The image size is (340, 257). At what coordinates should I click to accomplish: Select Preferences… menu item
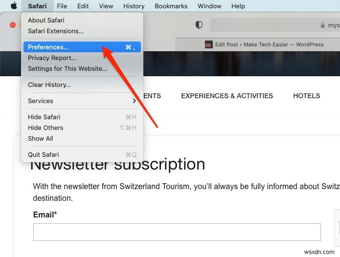(82, 47)
